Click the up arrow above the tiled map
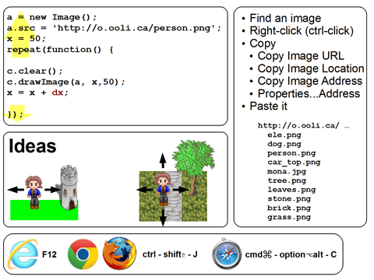374x280 pixels. coord(163,160)
